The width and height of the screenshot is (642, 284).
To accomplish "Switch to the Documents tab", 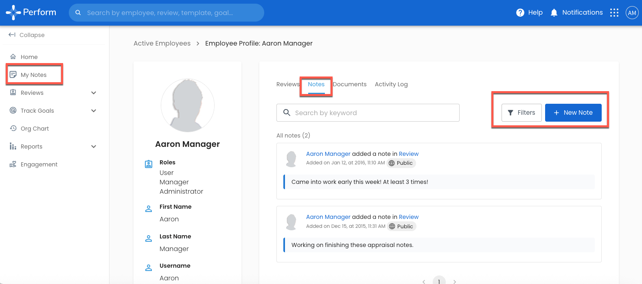I will [x=350, y=84].
